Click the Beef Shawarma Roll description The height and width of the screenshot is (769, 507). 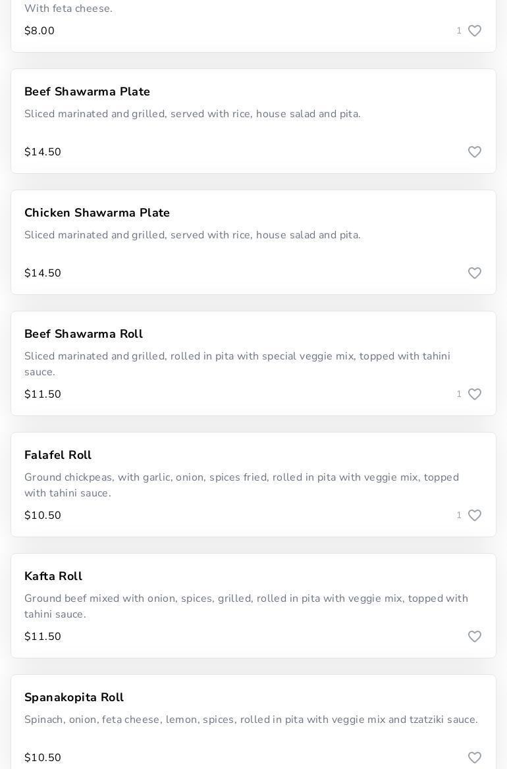(x=237, y=364)
